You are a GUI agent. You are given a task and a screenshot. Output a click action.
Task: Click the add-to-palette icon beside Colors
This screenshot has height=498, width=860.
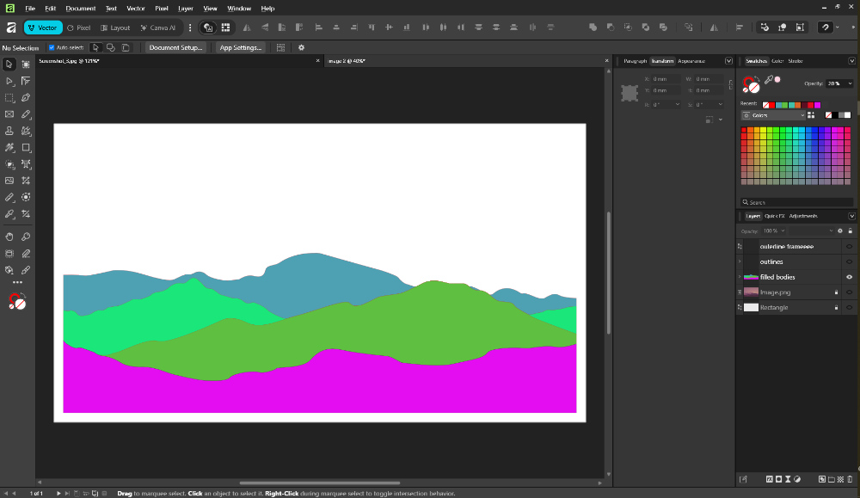point(811,115)
